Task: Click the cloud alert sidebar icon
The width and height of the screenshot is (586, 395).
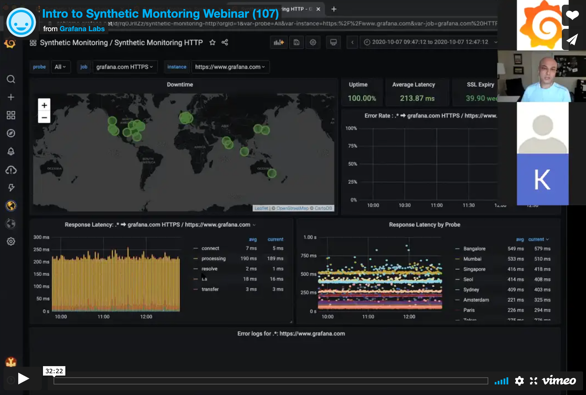Action: [11, 170]
